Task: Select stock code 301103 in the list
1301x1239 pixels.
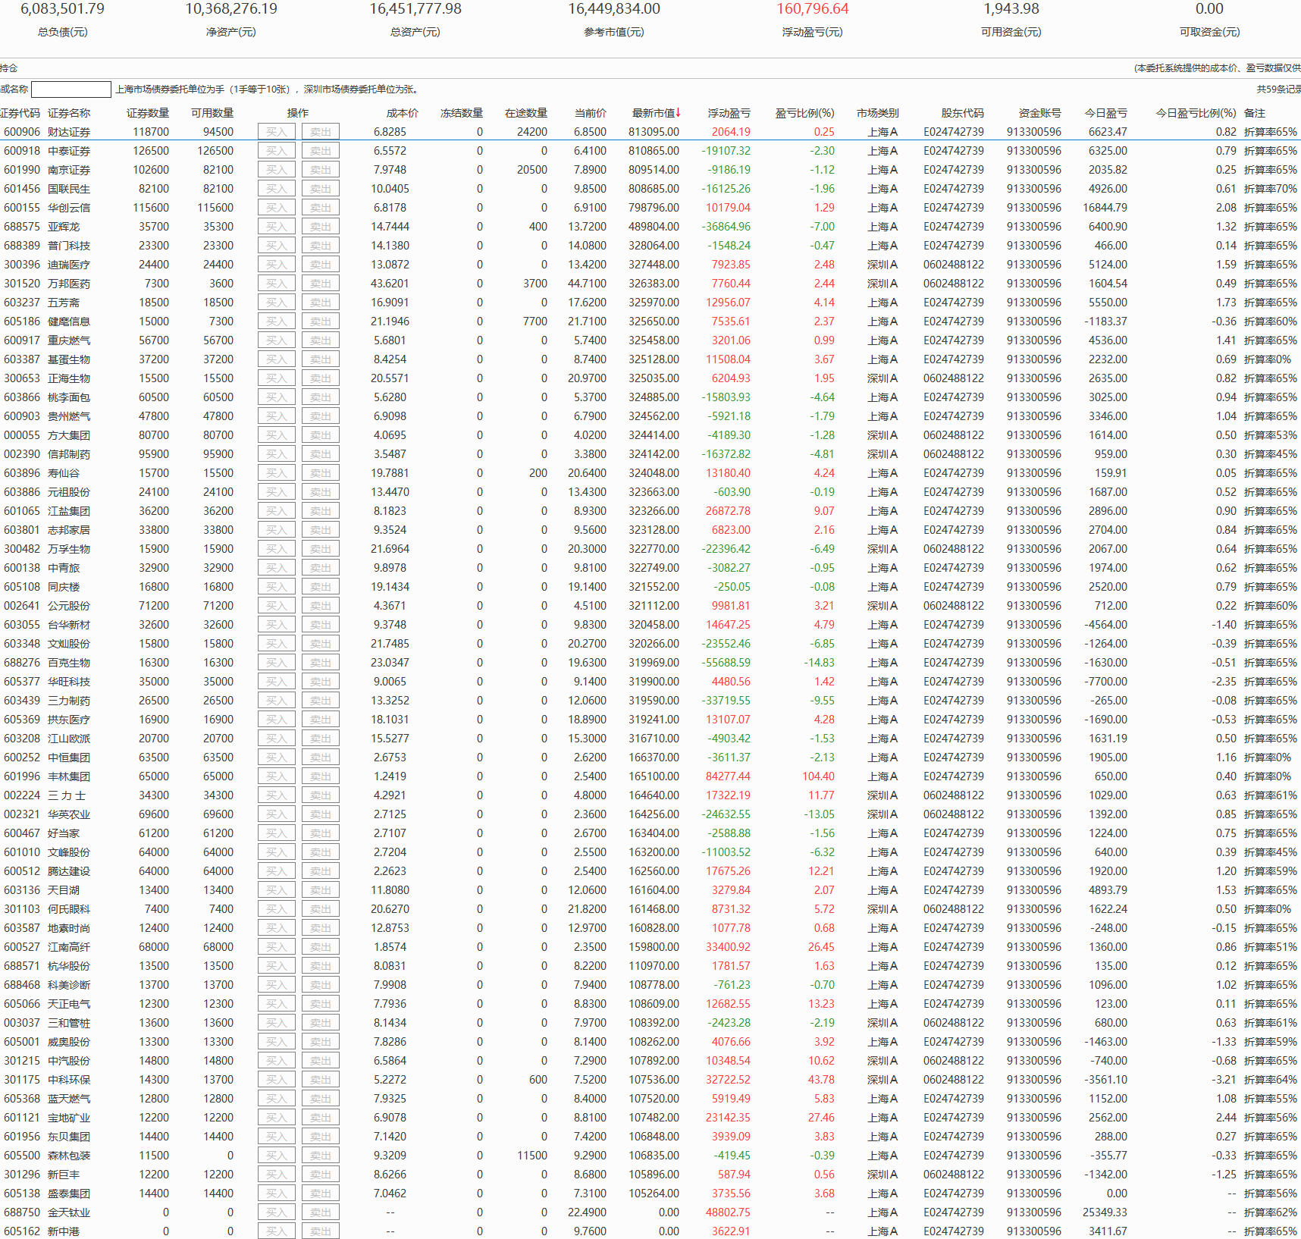Action: pos(22,909)
